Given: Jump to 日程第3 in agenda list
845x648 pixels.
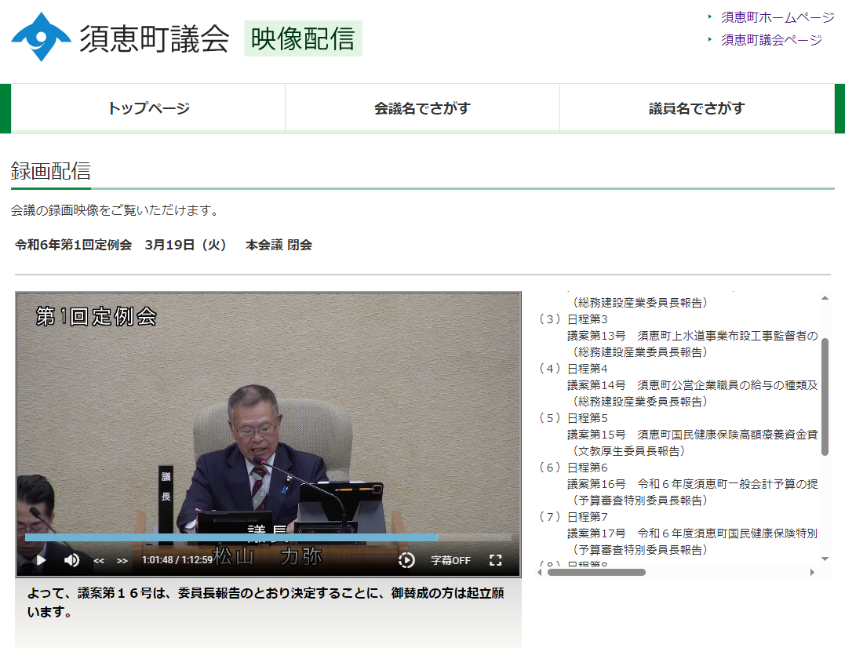Looking at the screenshot, I should coord(588,319).
